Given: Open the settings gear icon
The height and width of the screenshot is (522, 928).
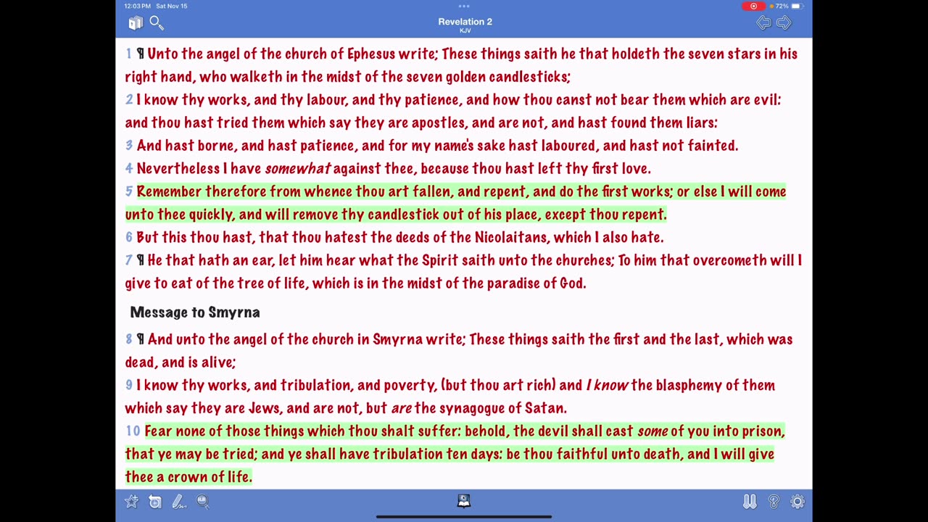Looking at the screenshot, I should tap(797, 502).
